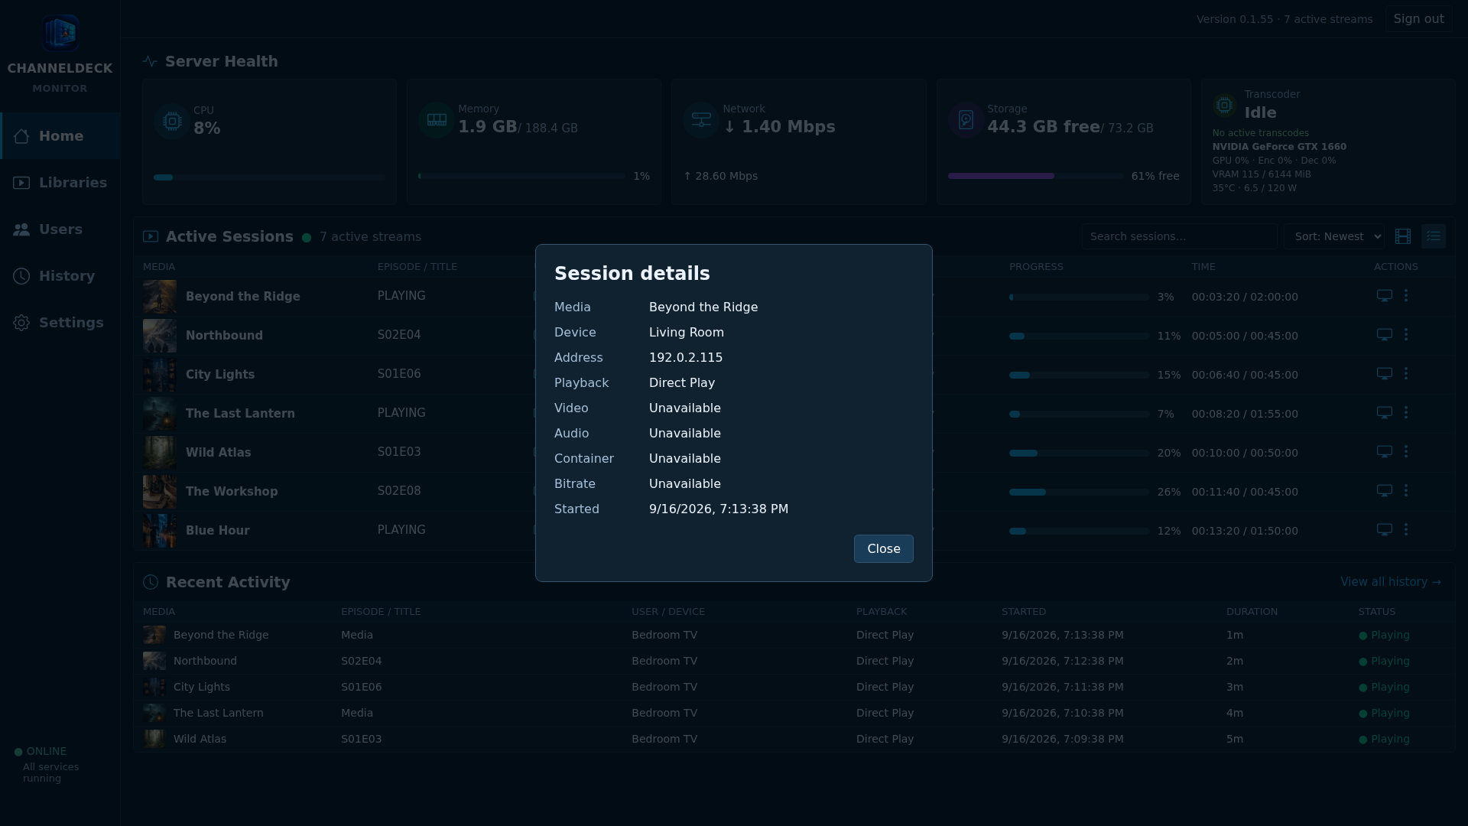Screen dimensions: 1468x826
Task: Close the Session details dialog
Action: click(x=883, y=548)
